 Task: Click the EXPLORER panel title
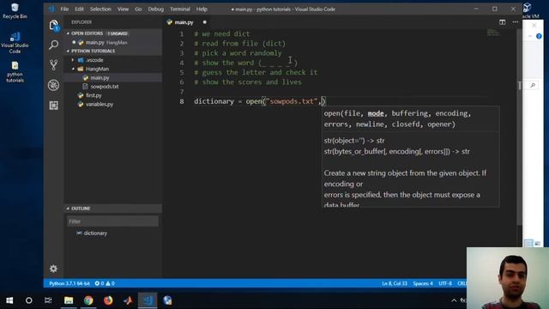click(81, 22)
